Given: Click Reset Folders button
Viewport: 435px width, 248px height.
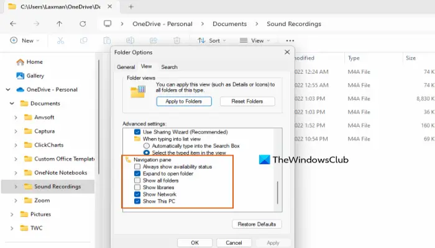Looking at the screenshot, I should [247, 101].
